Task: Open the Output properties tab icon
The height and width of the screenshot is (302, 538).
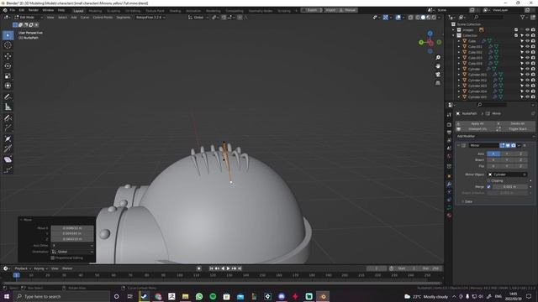Action: coord(449,133)
